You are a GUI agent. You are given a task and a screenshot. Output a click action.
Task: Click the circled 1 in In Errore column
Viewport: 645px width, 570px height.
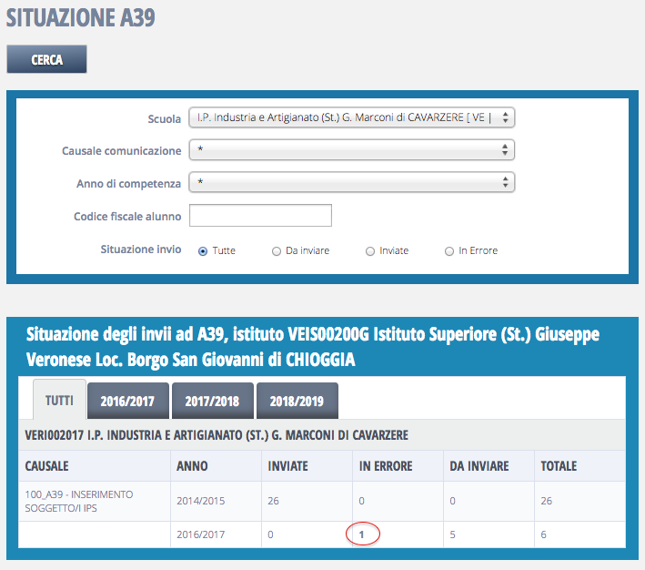point(363,534)
